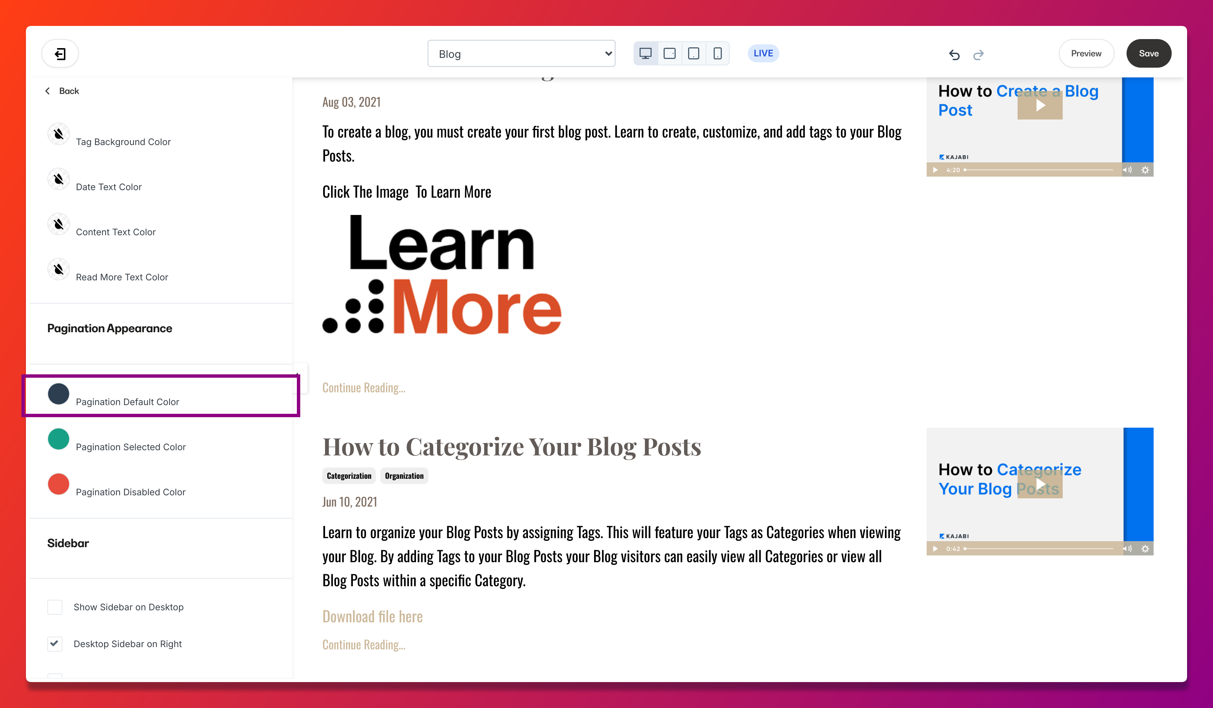The image size is (1213, 708).
Task: Click the undo arrow icon
Action: [954, 54]
